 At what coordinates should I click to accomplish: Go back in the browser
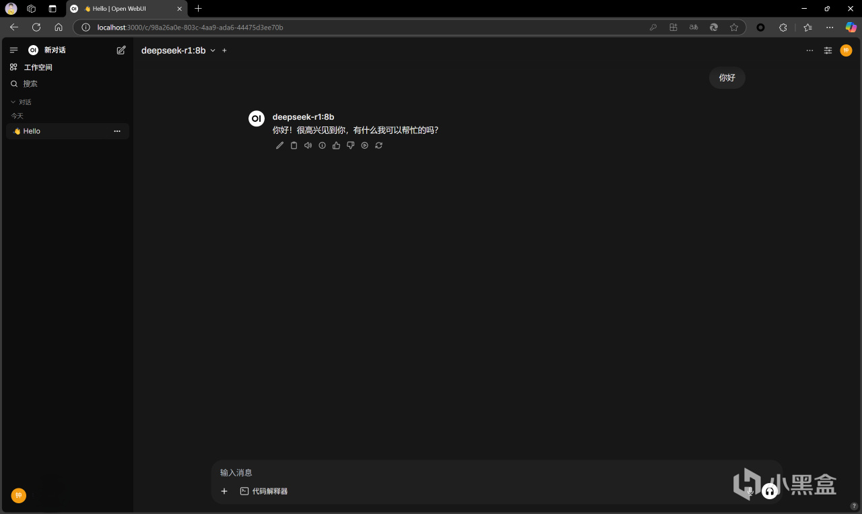tap(14, 27)
